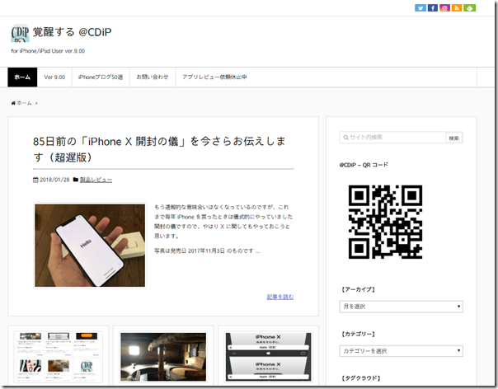Click the ホーム breadcrumb link

(x=24, y=103)
